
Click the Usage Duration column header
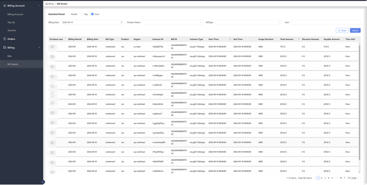pyautogui.click(x=266, y=39)
